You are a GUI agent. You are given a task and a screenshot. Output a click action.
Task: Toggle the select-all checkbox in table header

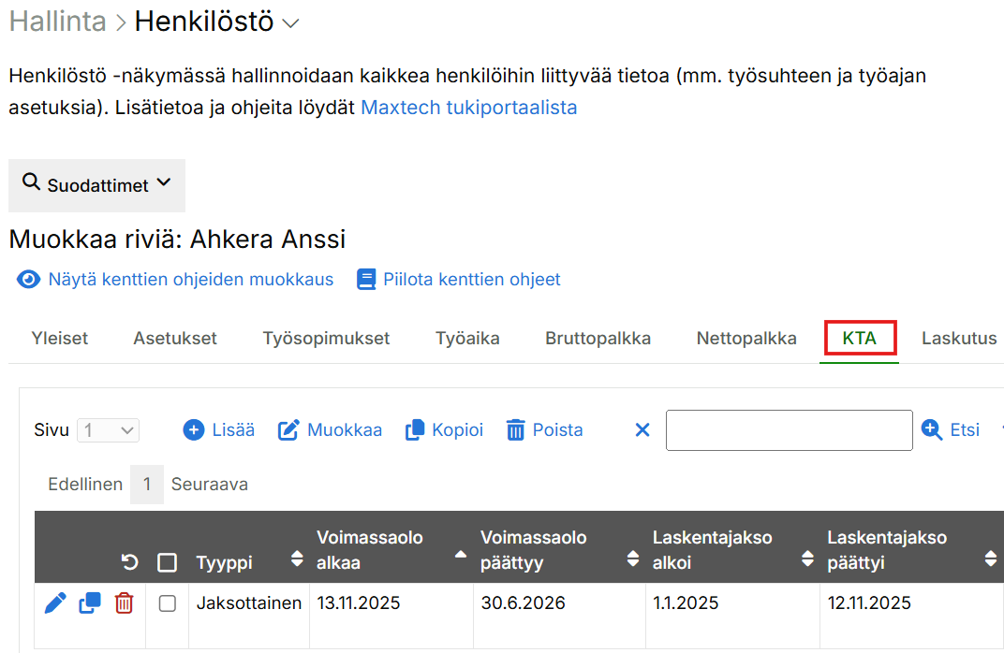tap(167, 562)
